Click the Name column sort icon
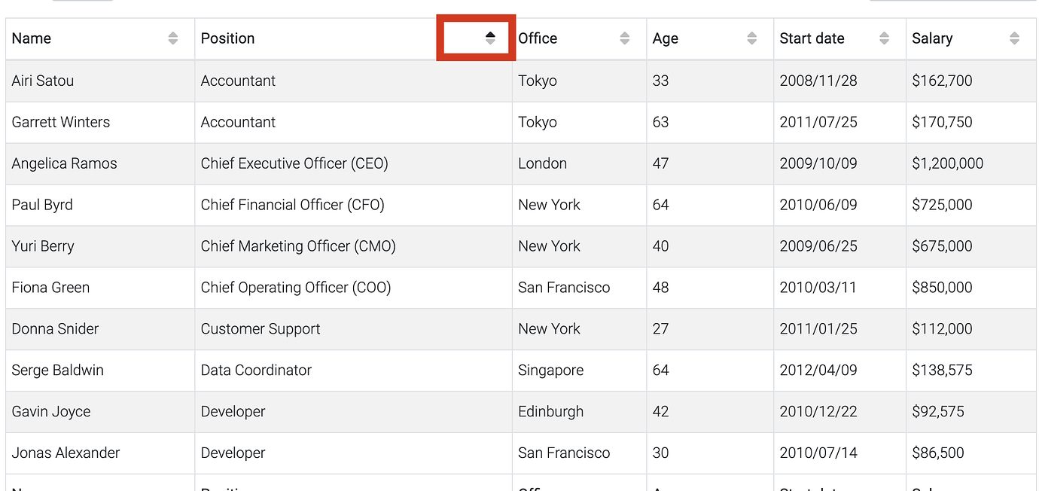 [x=173, y=38]
